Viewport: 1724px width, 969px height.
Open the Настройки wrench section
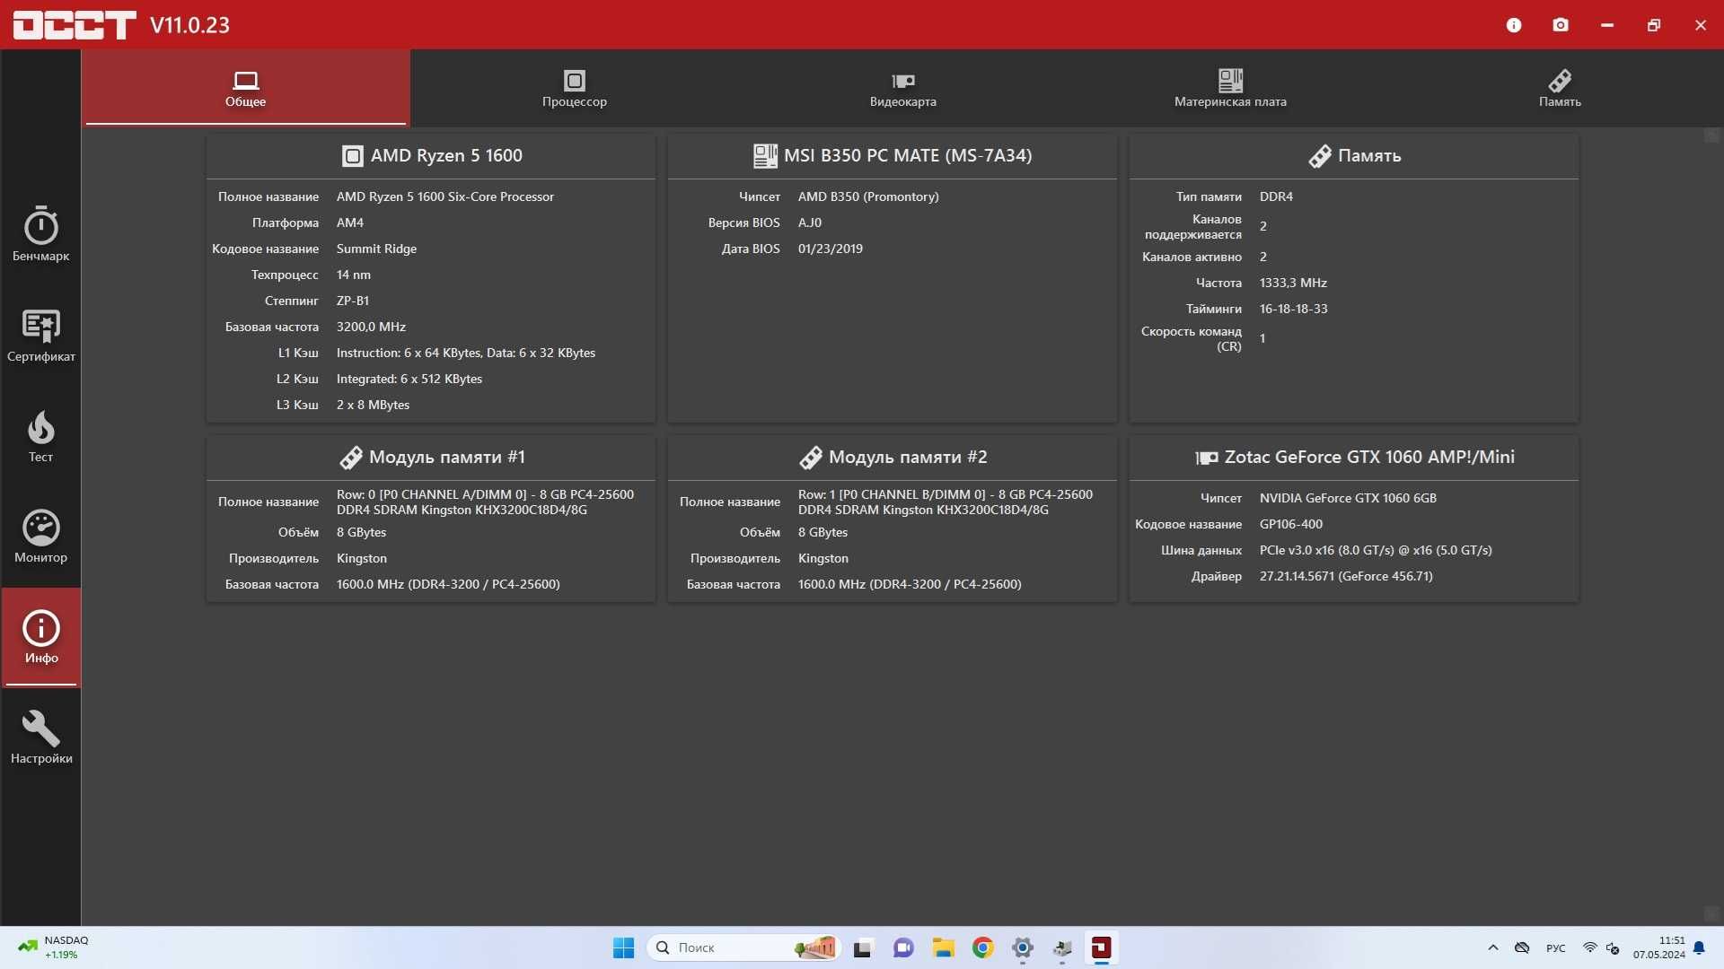tap(40, 738)
